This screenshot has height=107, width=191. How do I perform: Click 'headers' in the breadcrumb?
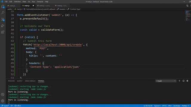click(62, 9)
